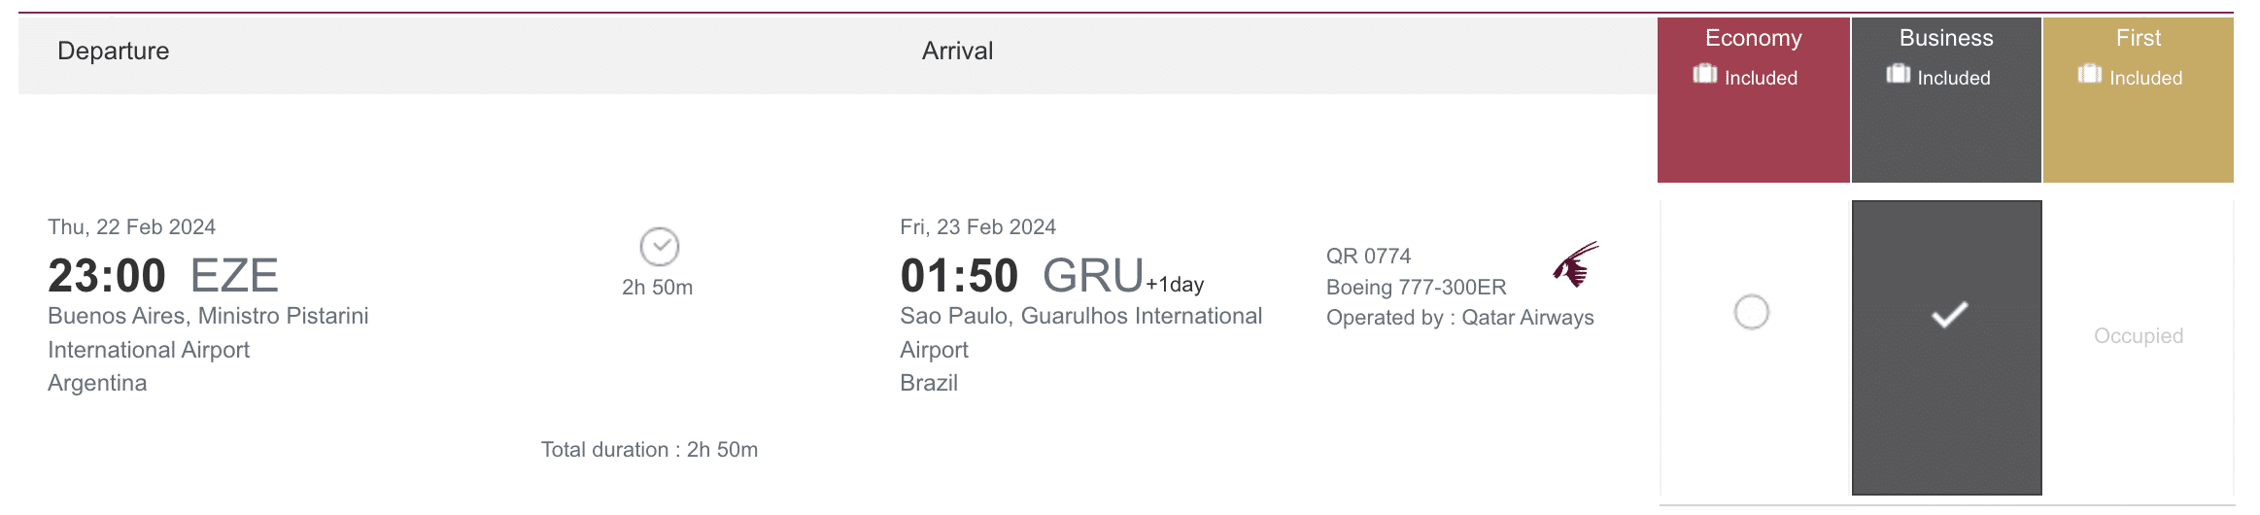Click the +1day arrival indicator

click(x=1175, y=285)
